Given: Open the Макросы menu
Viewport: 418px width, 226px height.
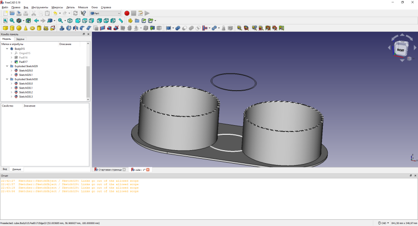Looking at the screenshot, I should click(x=57, y=8).
